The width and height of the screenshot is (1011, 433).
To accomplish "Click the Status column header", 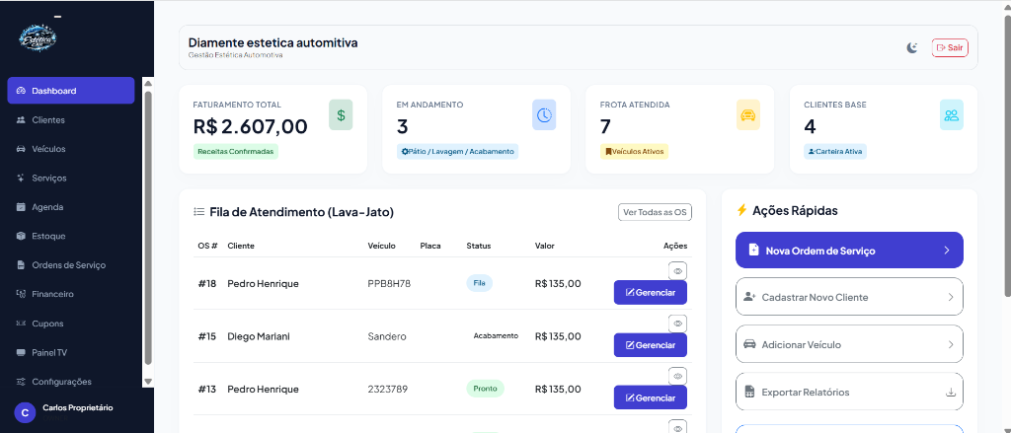I will click(479, 246).
